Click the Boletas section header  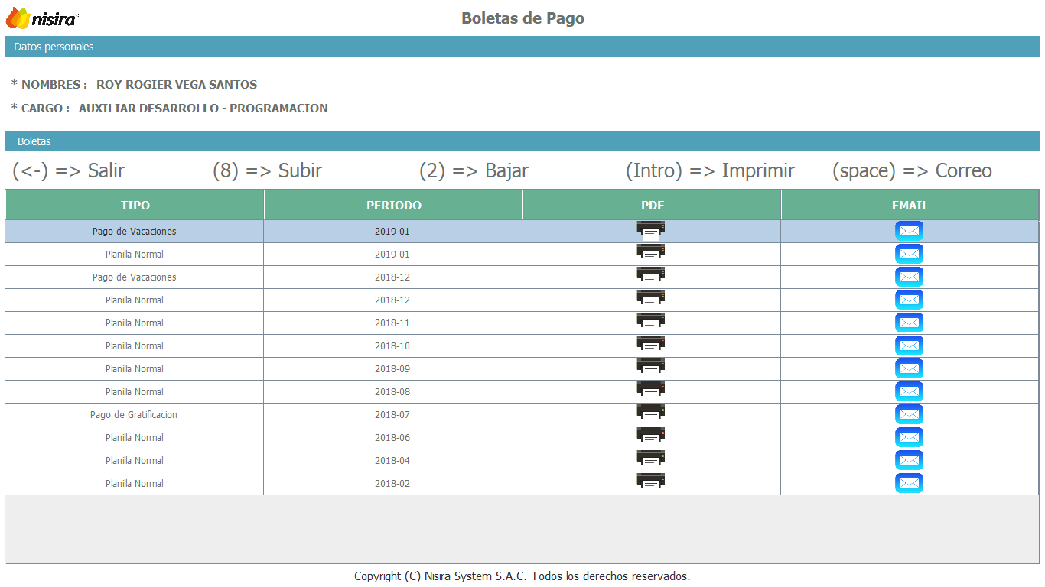[522, 141]
